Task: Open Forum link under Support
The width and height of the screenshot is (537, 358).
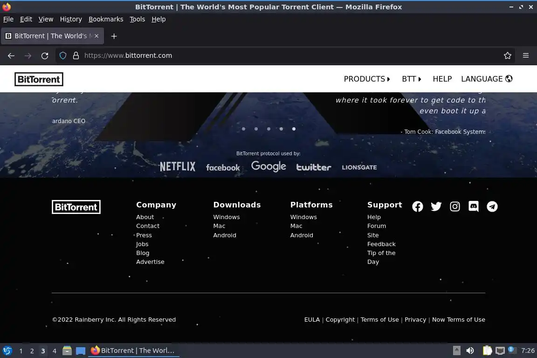Action: [x=376, y=226]
